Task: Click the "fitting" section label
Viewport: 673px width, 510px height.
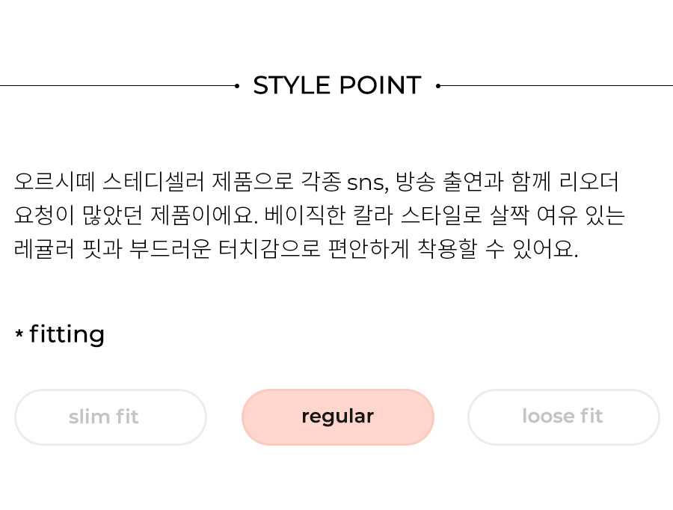Action: pyautogui.click(x=67, y=334)
